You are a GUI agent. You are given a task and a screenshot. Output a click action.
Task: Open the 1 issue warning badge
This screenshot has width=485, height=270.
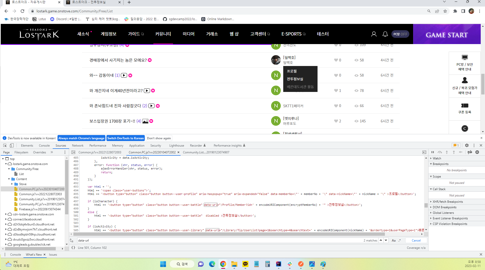pyautogui.click(x=456, y=145)
